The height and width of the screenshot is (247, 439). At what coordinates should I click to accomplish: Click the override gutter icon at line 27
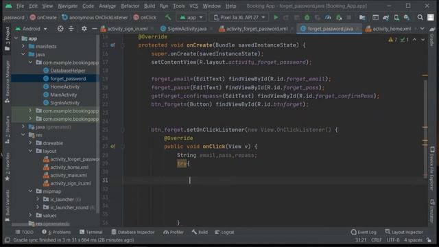112,146
